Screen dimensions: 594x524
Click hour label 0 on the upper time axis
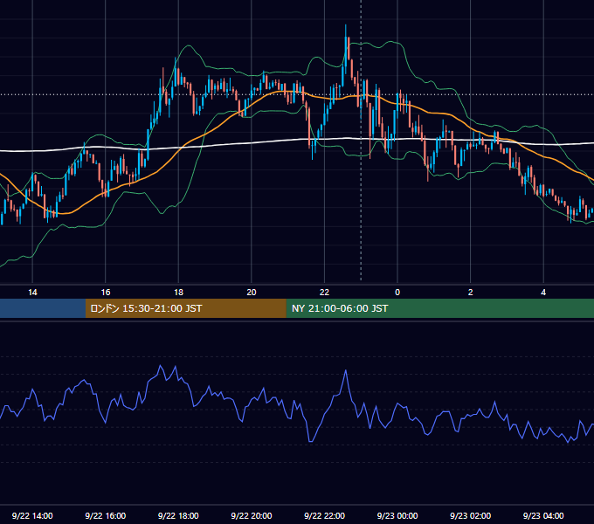coord(397,293)
